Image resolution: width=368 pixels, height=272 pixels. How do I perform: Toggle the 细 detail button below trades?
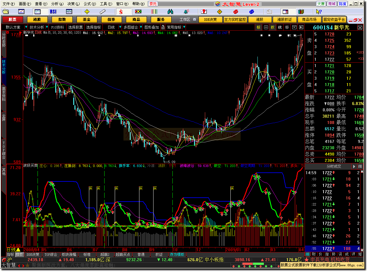tap(307, 254)
